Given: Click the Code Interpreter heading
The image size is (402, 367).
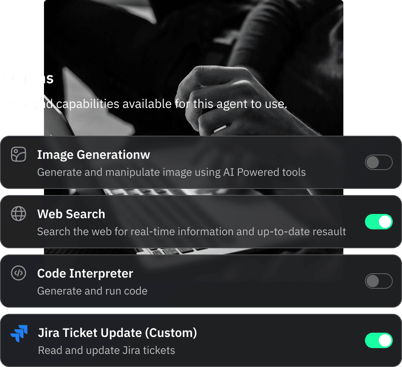Looking at the screenshot, I should tap(85, 274).
